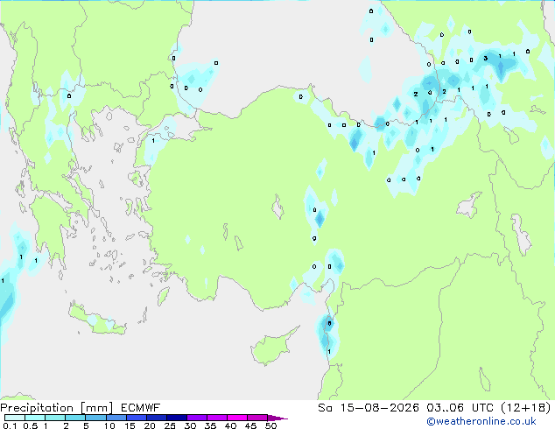Click the precipitation value 3 marker
This screenshot has width=555, height=429.
[x=486, y=58]
